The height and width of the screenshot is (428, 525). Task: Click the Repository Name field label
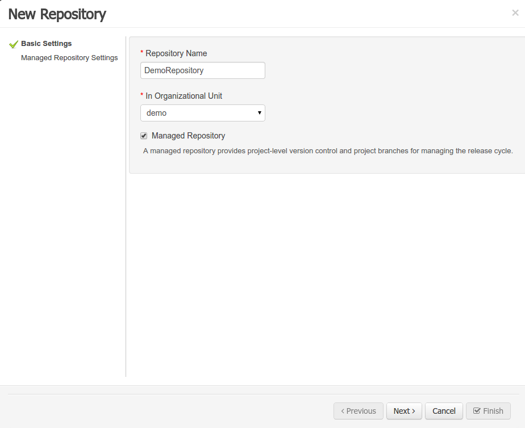pos(176,53)
